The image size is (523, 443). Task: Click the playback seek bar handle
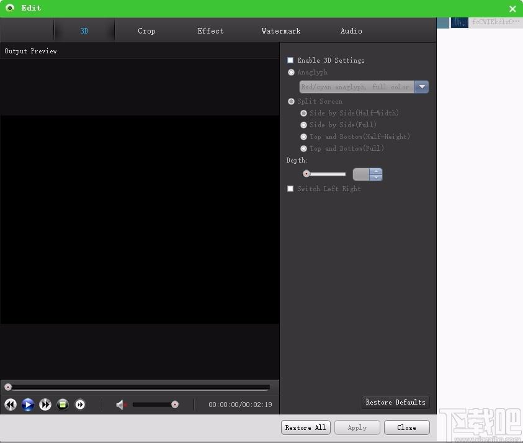point(8,387)
